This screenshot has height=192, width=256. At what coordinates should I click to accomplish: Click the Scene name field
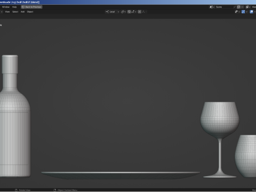pos(224,7)
